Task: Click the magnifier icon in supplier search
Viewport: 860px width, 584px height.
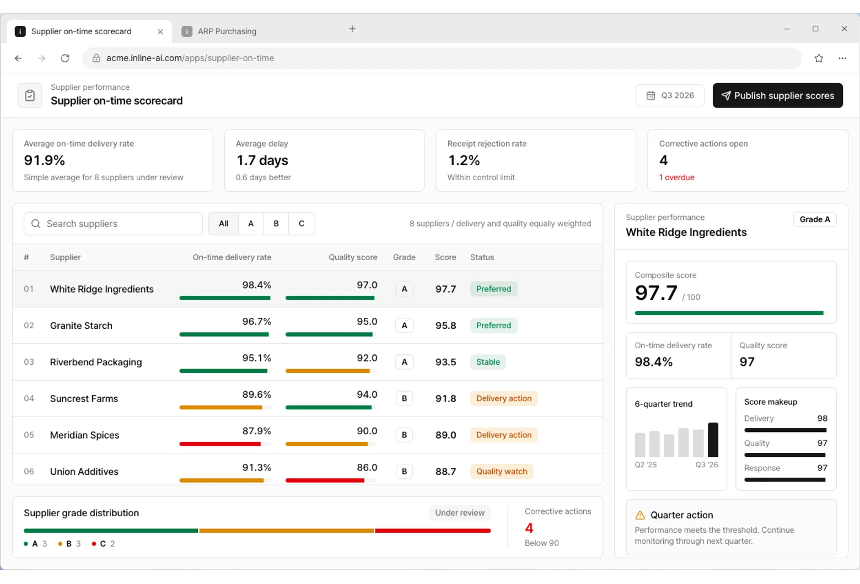Action: [36, 224]
